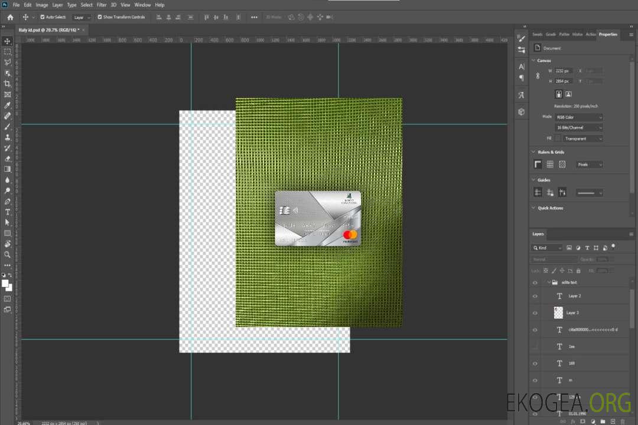Hide Layer 2 using its eye icon
This screenshot has height=425, width=638.
(x=535, y=296)
